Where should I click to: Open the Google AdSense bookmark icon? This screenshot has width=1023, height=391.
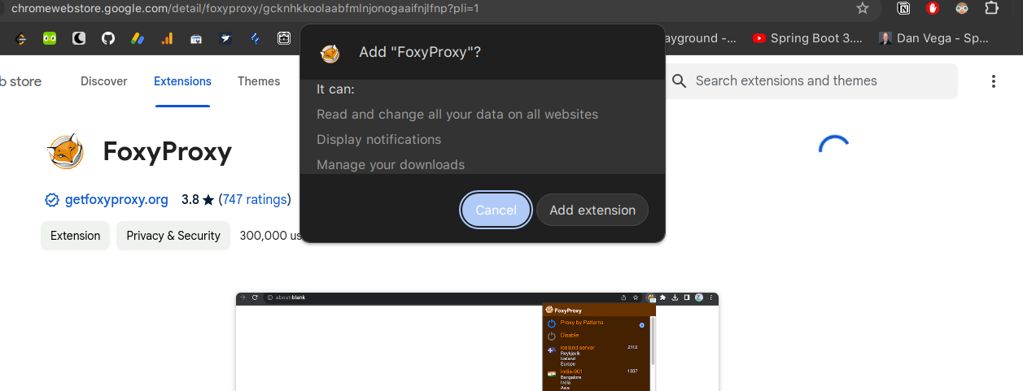(138, 38)
